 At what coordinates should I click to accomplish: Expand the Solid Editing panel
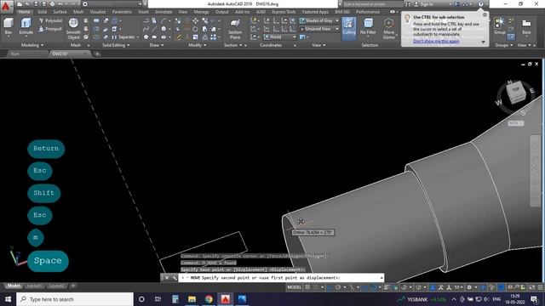click(116, 45)
